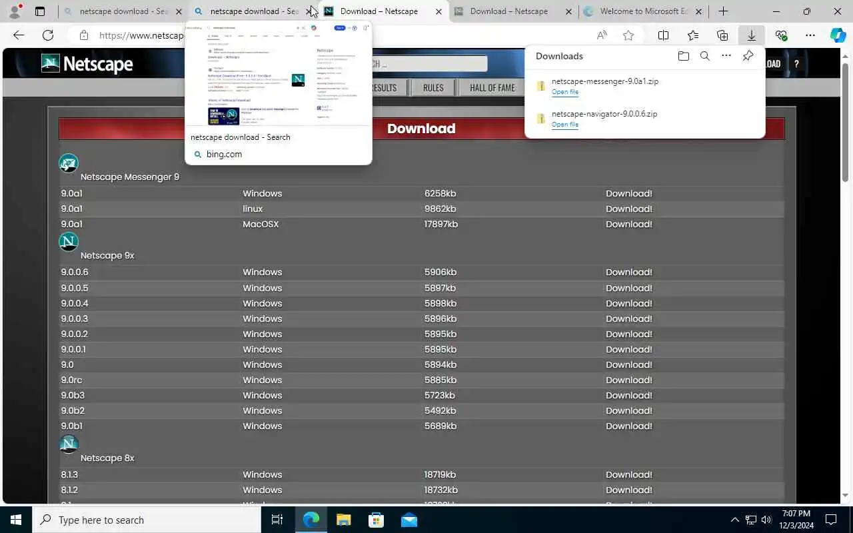Screen dimensions: 853x533
Task: Open the Favorites list icon
Action: click(x=693, y=35)
